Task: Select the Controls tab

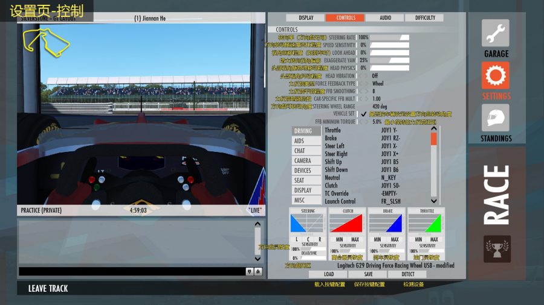Action: 345,17
